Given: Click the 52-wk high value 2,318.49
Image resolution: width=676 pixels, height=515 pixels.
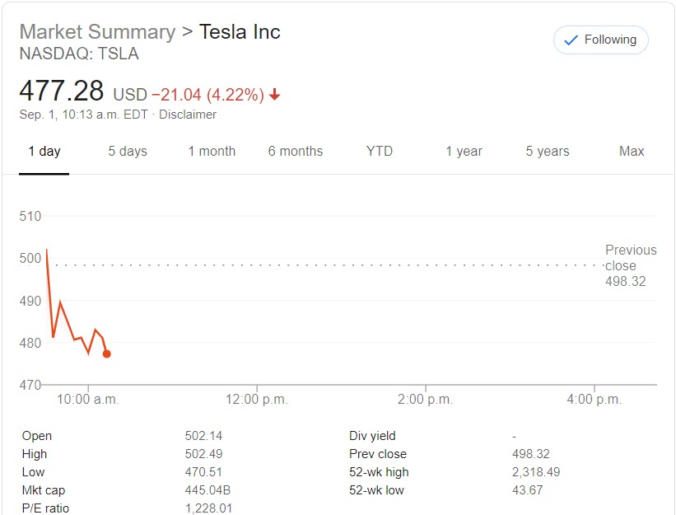Looking at the screenshot, I should [x=536, y=471].
